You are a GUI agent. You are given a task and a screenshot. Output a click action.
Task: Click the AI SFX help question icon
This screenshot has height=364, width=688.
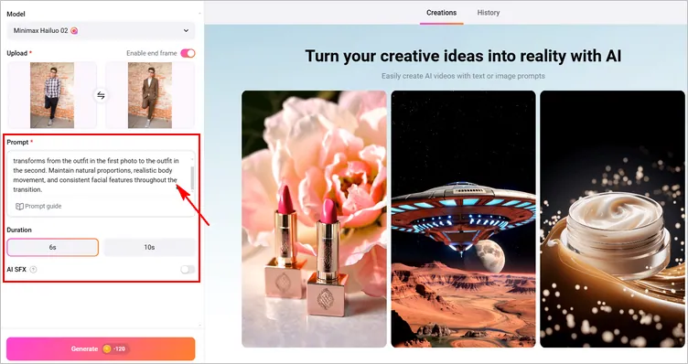point(33,270)
